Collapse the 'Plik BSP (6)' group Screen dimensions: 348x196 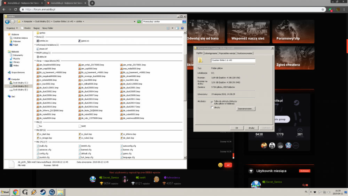tap(35, 130)
